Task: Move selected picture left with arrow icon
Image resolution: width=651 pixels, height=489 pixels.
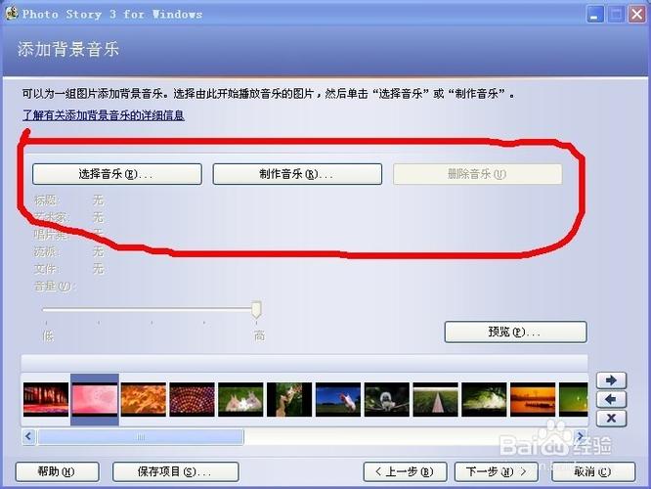Action: (611, 399)
